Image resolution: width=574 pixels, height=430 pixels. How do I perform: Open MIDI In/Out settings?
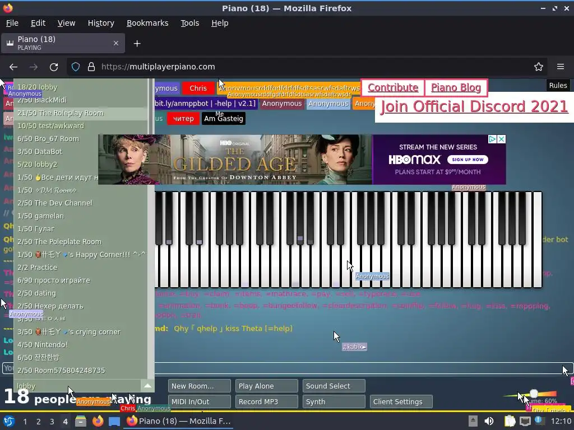(x=200, y=402)
